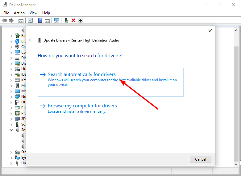
Task: Click the Printers category icon
Action: click(17, 108)
